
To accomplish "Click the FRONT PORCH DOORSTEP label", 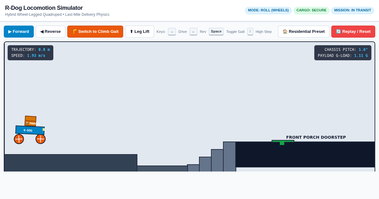I will pos(316,137).
